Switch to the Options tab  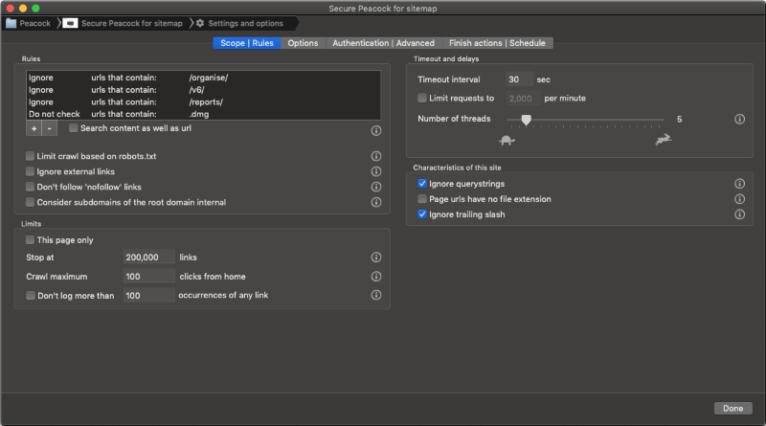coord(303,43)
